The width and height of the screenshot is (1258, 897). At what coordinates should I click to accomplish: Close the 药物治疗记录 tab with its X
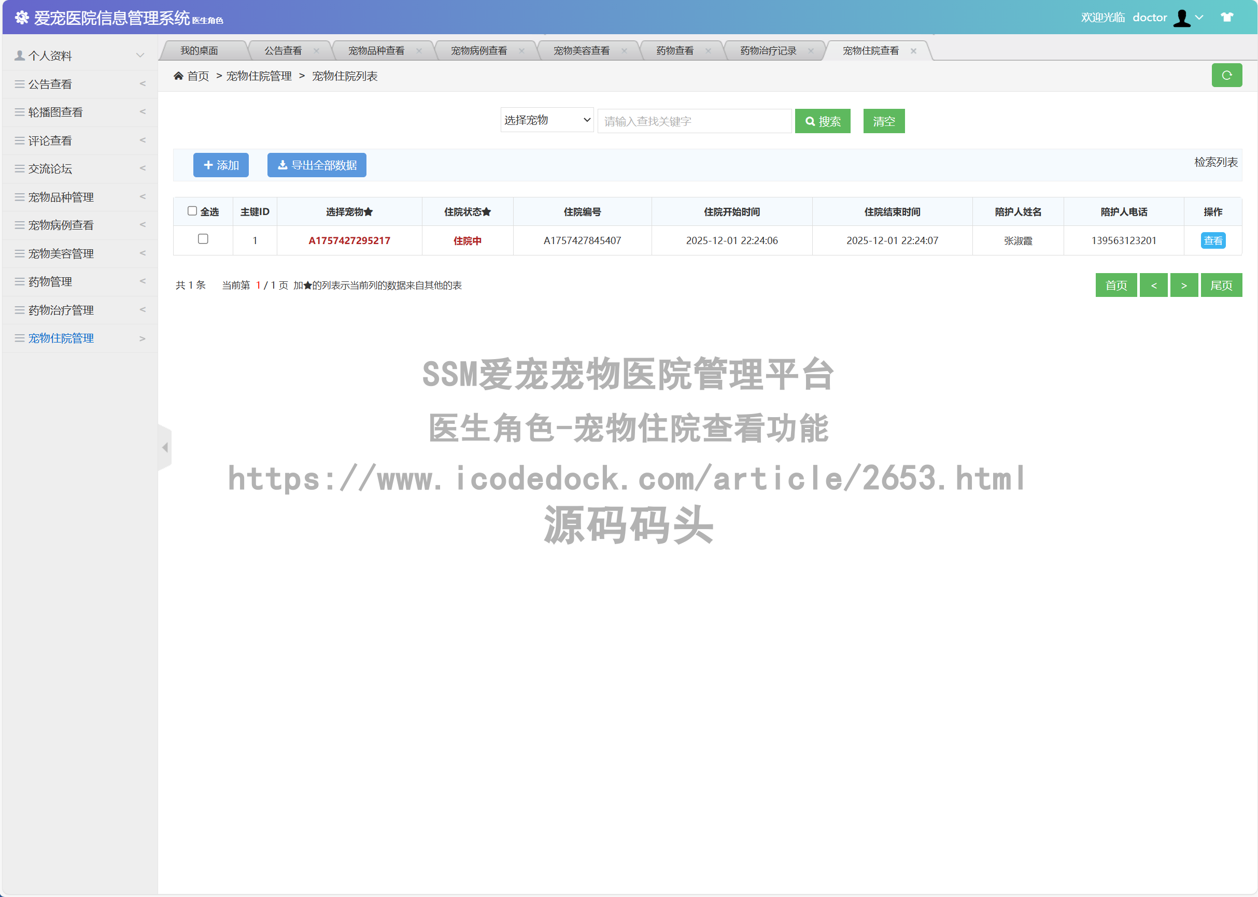point(811,51)
